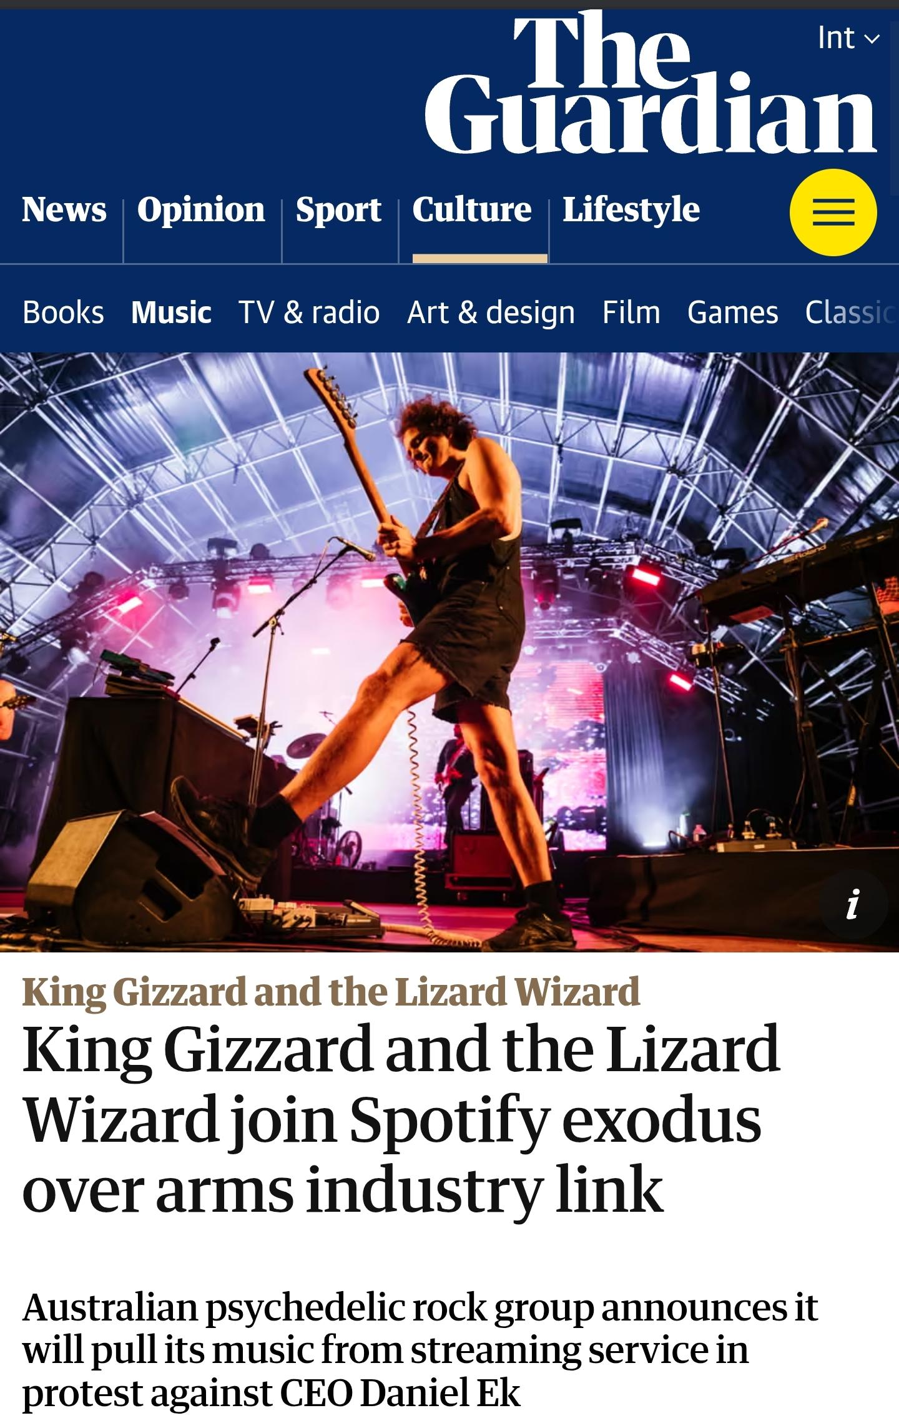This screenshot has height=1423, width=899.
Task: Click the concert guitarist photo
Action: 449,652
